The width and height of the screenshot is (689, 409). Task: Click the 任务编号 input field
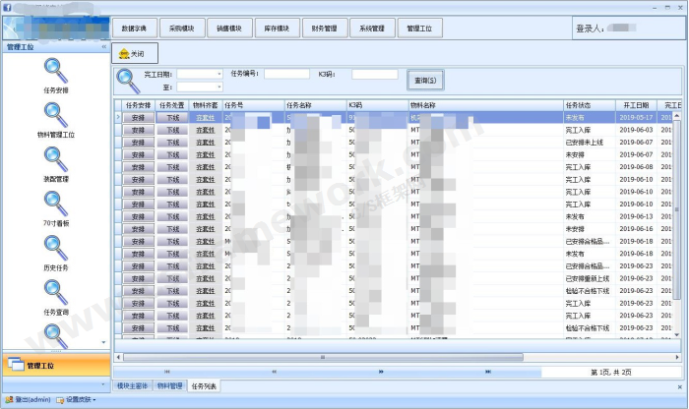coord(286,74)
